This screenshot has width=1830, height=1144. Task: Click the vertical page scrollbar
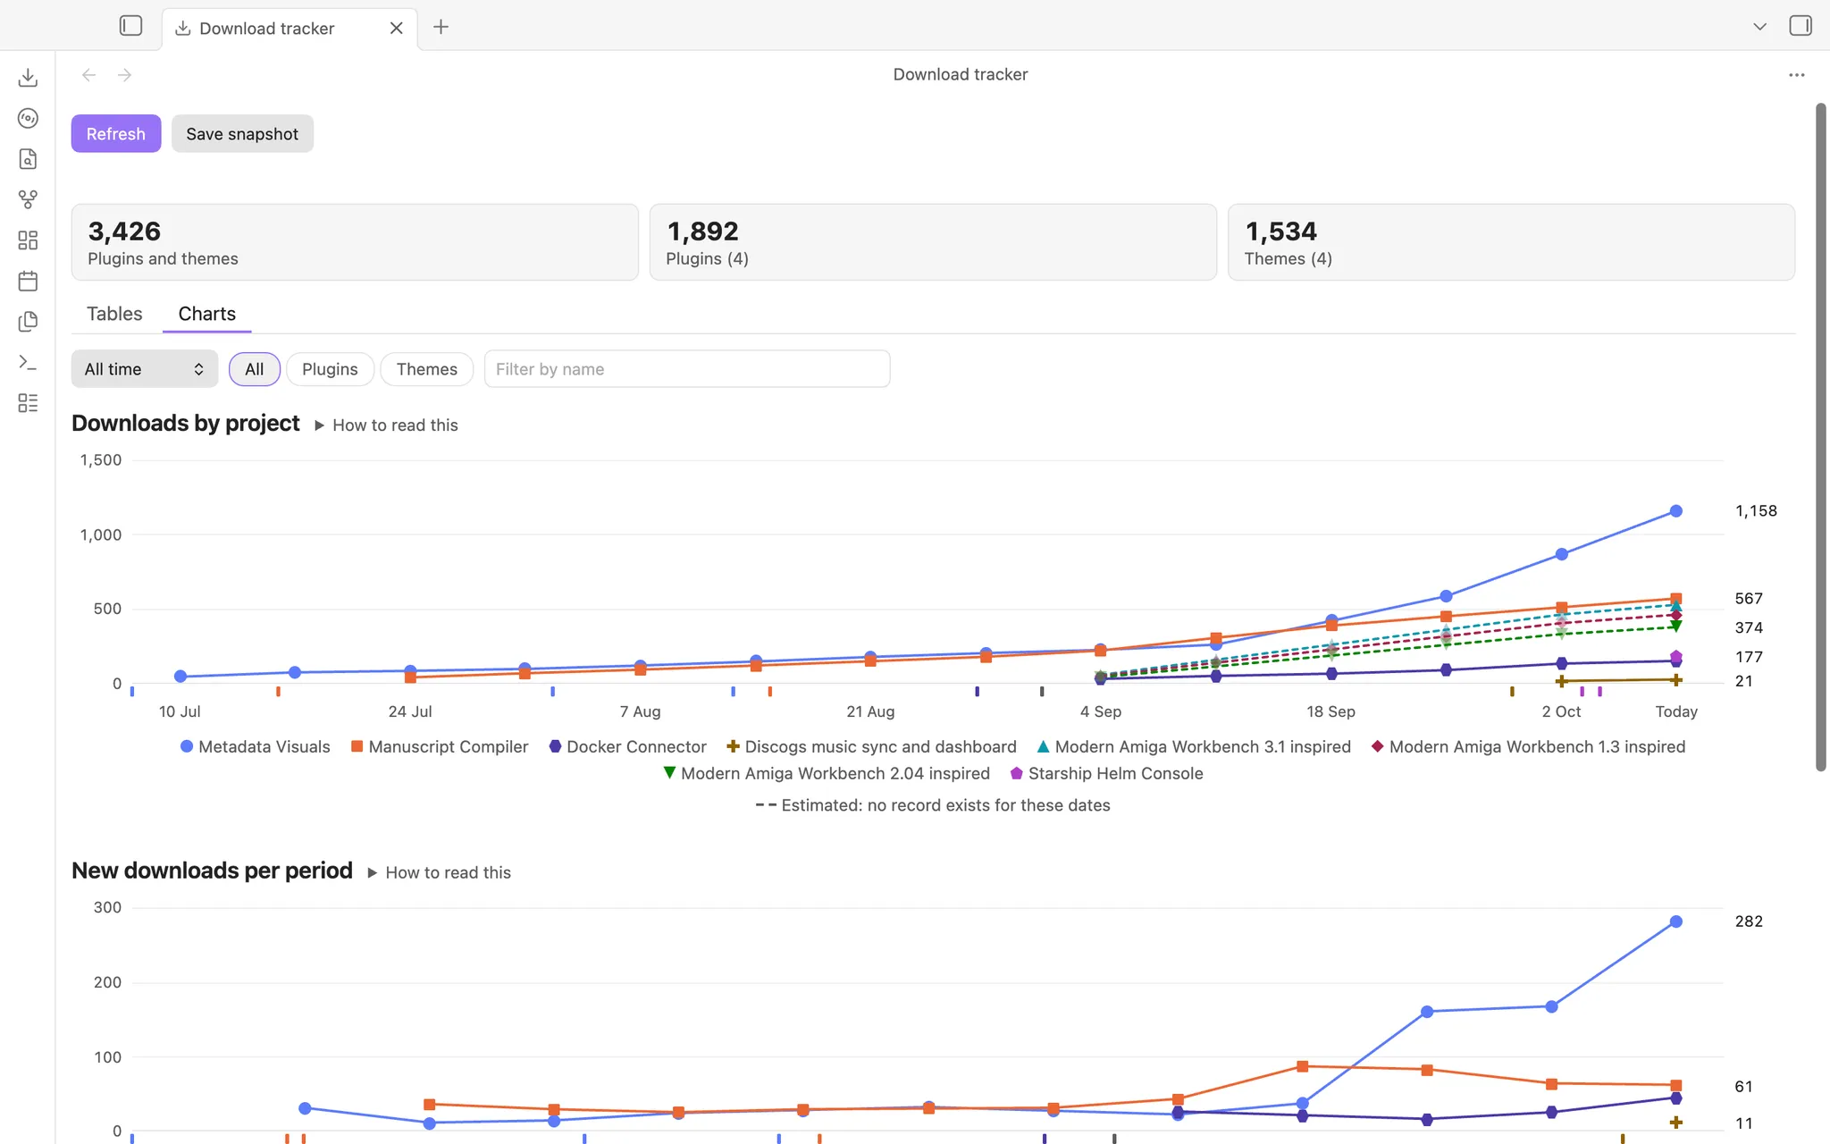coord(1821,437)
